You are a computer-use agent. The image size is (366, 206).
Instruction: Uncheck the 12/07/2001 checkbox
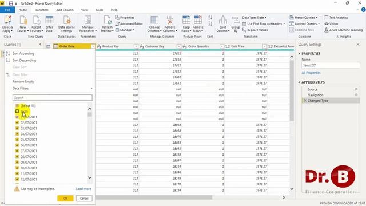(17, 179)
